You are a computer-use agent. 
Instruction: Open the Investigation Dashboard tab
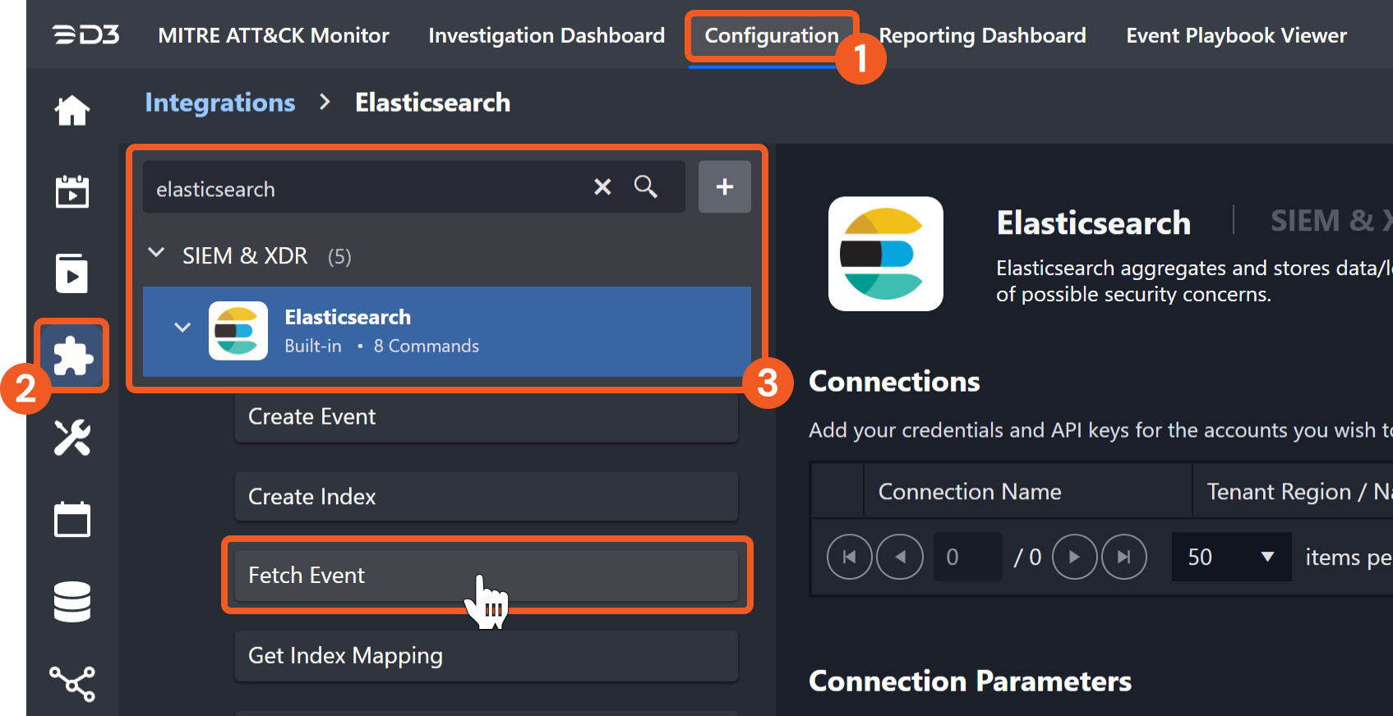(547, 36)
